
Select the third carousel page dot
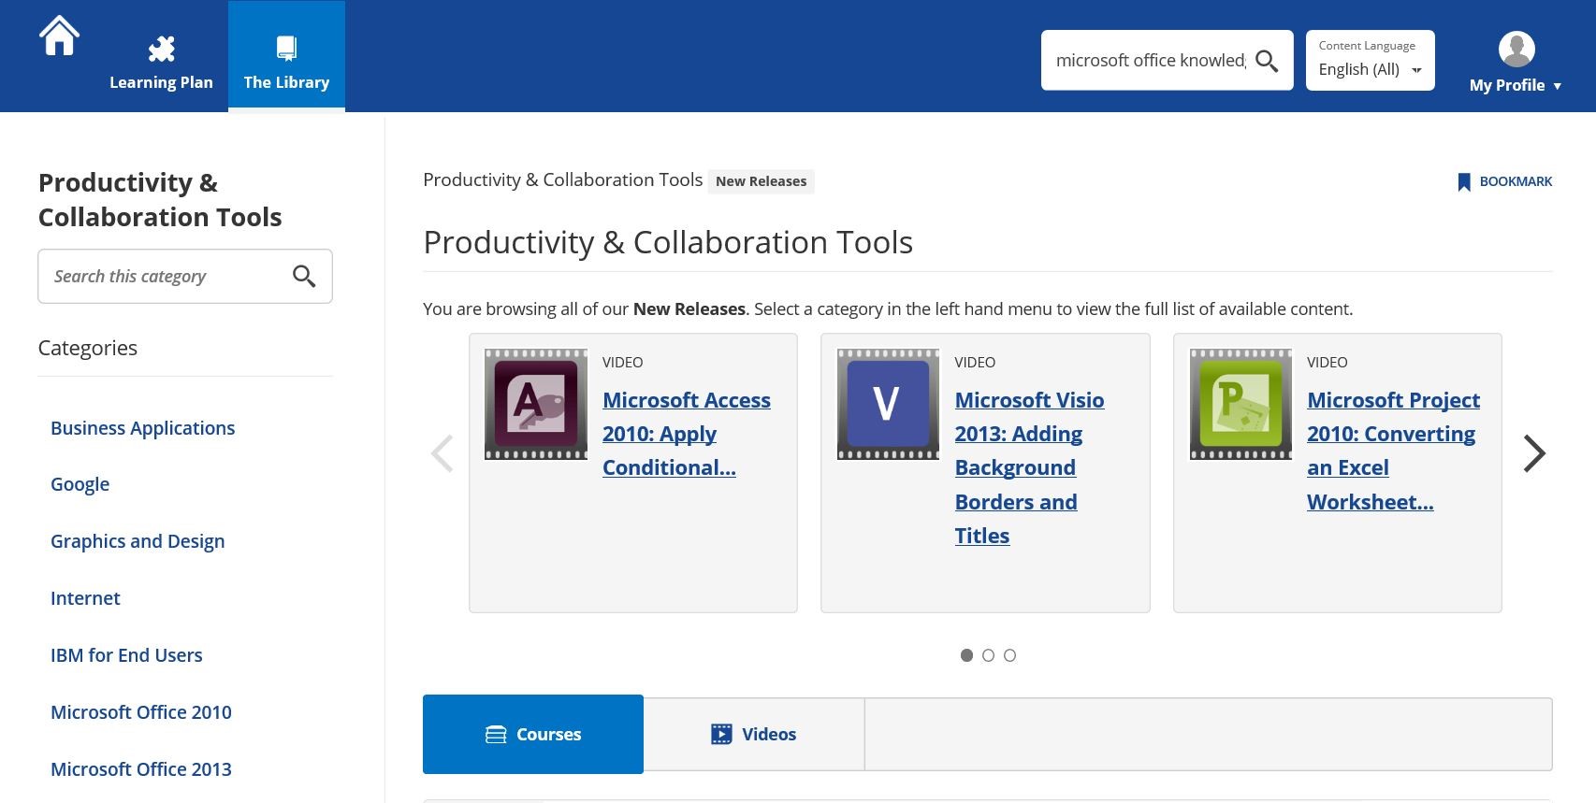pyautogui.click(x=1009, y=655)
